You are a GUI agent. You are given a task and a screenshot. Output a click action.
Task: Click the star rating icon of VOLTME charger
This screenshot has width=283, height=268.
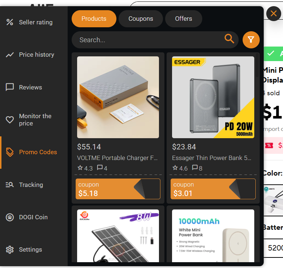80,168
